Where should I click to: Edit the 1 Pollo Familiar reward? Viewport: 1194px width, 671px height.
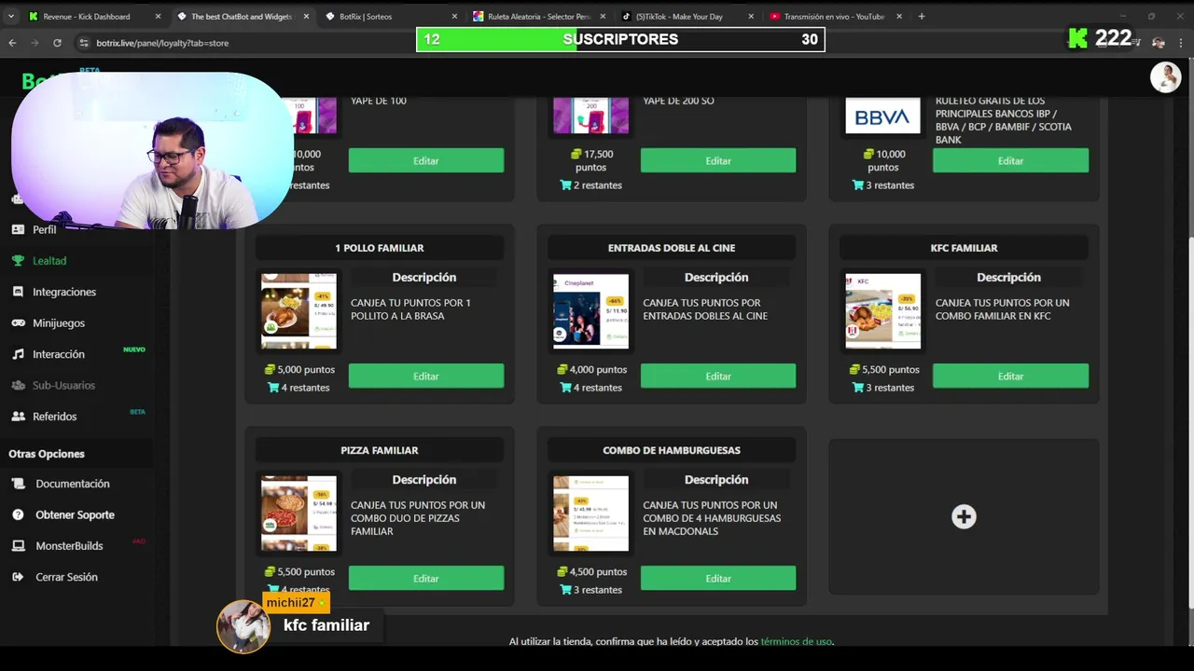426,376
